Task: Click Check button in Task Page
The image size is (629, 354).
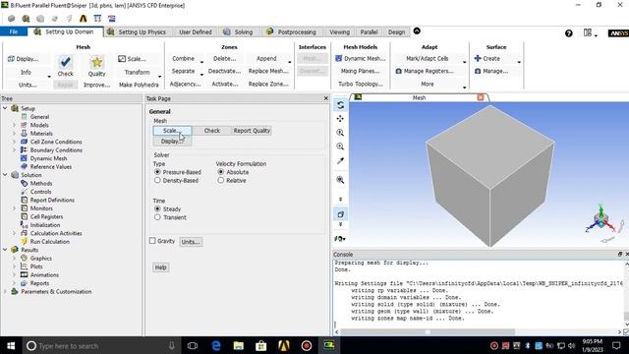Action: 212,131
